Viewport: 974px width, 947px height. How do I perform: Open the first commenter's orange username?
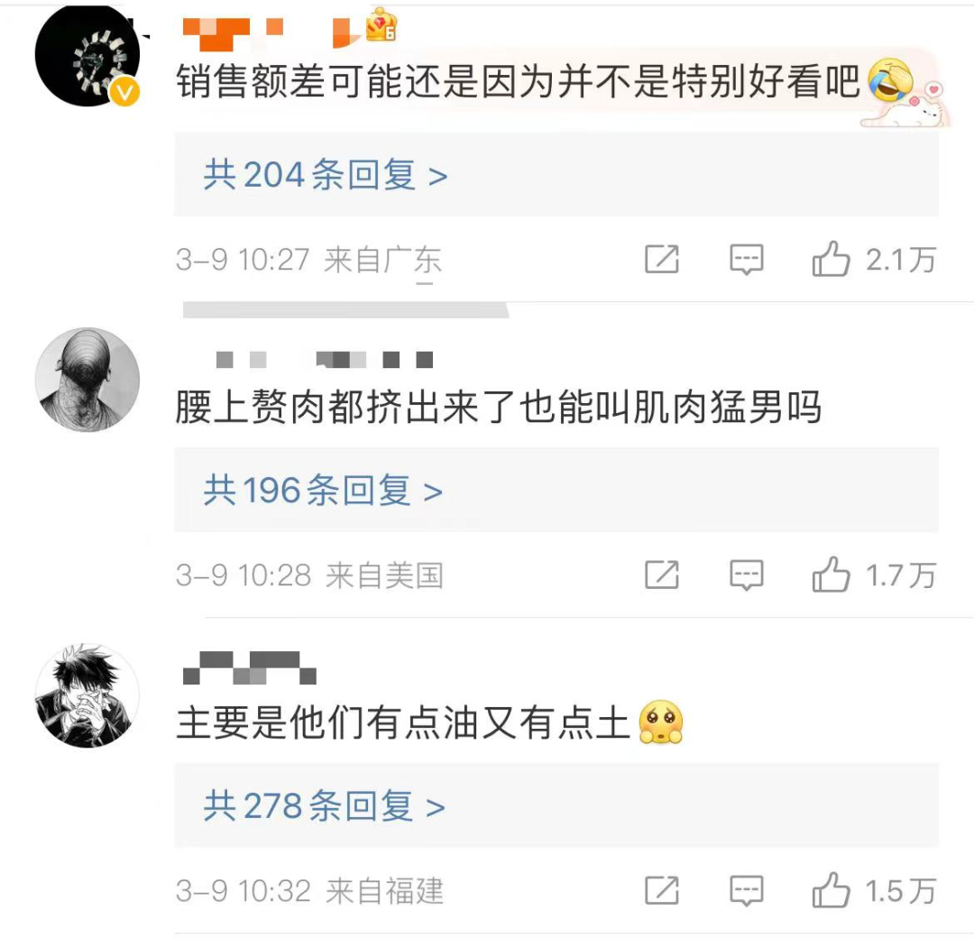coord(271,33)
